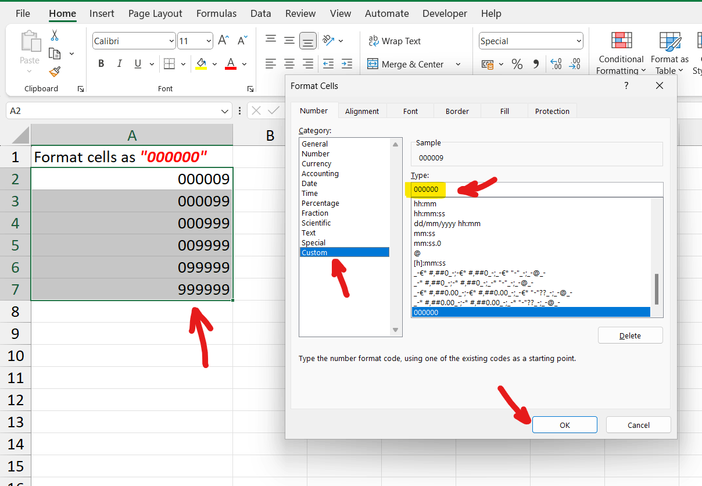Open the Insert ribbon tab
The height and width of the screenshot is (486, 702).
[102, 13]
